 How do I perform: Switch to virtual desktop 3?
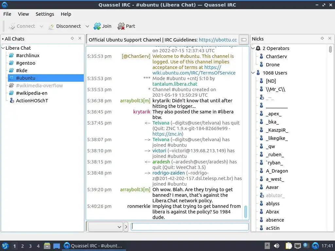pyautogui.click(x=30, y=246)
